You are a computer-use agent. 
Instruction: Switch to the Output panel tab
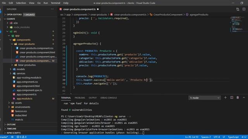(93, 98)
